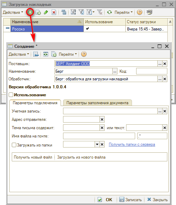Click the disable filter icon

[100, 12]
